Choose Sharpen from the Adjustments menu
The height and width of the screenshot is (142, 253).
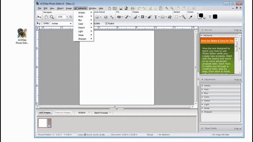tap(83, 39)
